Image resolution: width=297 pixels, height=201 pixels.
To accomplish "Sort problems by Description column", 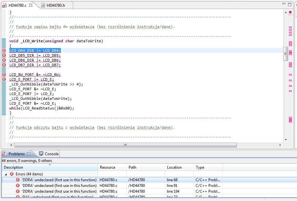I will (50, 167).
